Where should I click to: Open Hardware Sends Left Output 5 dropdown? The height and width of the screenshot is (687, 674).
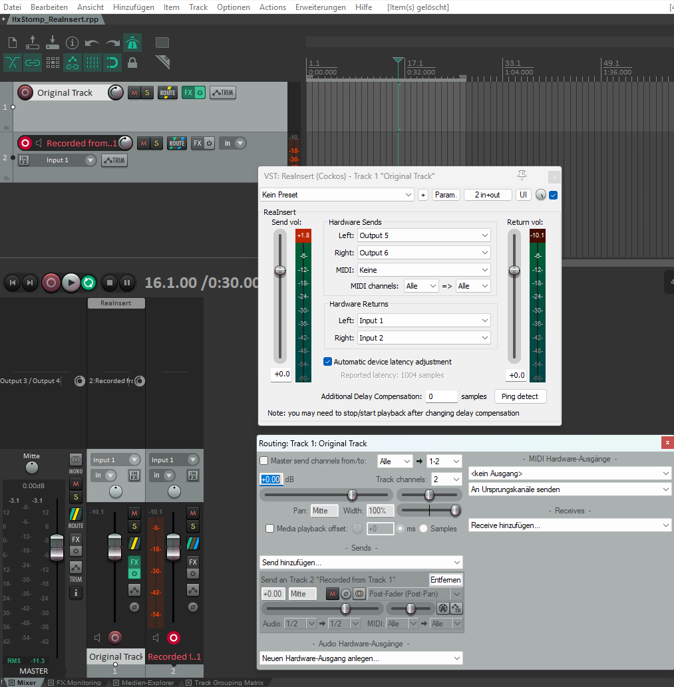pyautogui.click(x=424, y=235)
